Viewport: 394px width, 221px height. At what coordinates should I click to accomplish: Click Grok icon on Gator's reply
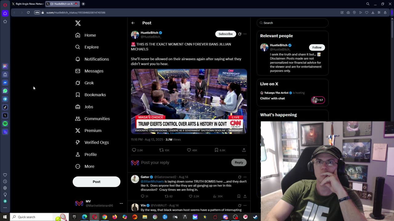[240, 177]
